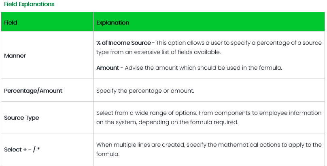Image resolution: width=327 pixels, height=166 pixels.
Task: Click the bold "% of Income Source" term
Action: 123,43
